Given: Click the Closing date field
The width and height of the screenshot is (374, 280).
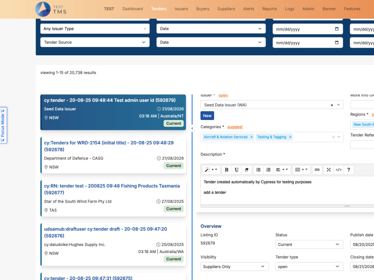Looking at the screenshot, I should click(362, 267).
